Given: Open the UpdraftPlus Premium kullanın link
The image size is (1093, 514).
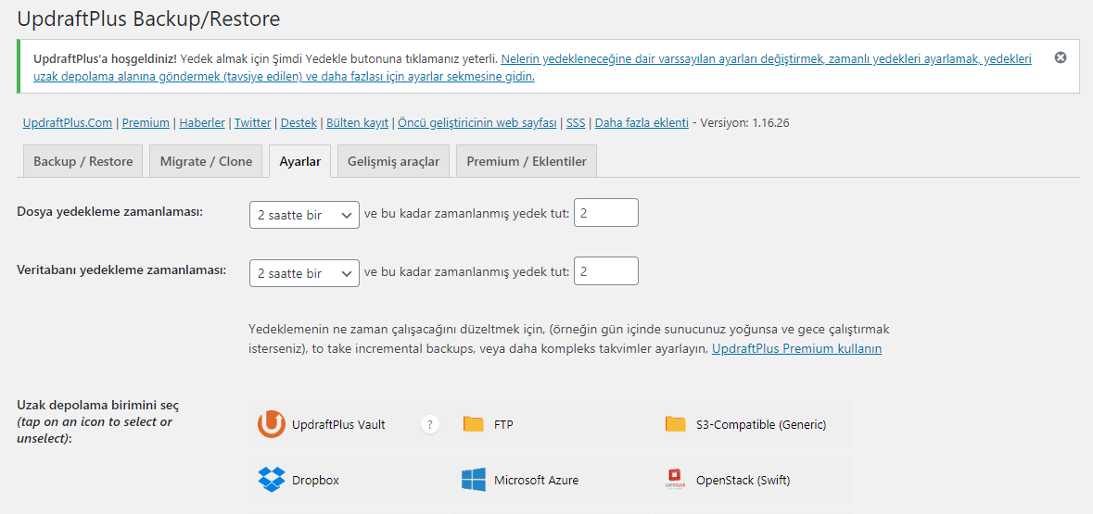Looking at the screenshot, I should click(x=796, y=348).
